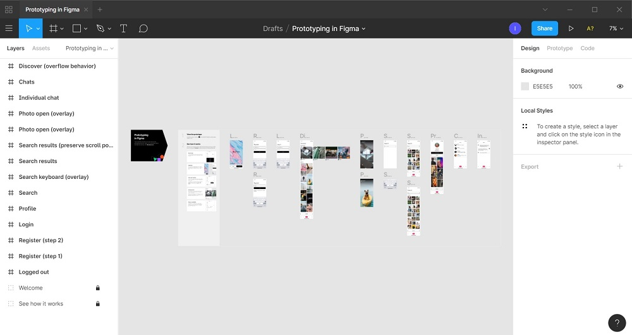The height and width of the screenshot is (335, 632).
Task: Edit the 100% background opacity
Action: 575,86
